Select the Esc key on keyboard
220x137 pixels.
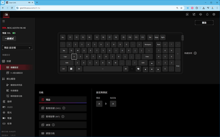click(63, 37)
